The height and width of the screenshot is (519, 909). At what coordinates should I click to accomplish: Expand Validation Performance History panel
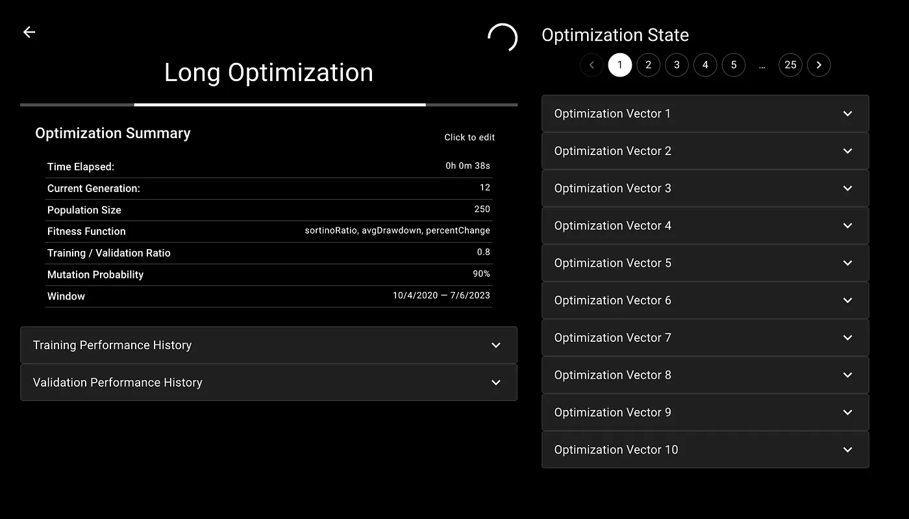pyautogui.click(x=269, y=383)
